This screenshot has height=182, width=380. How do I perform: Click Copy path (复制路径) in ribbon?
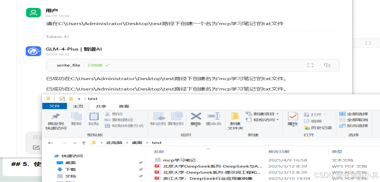click(x=119, y=120)
